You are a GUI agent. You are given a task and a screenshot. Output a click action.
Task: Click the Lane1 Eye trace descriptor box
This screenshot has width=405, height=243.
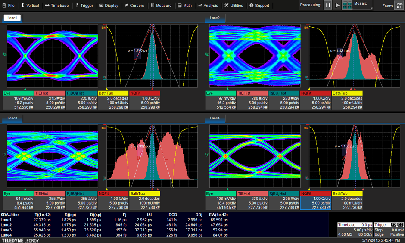(x=18, y=100)
